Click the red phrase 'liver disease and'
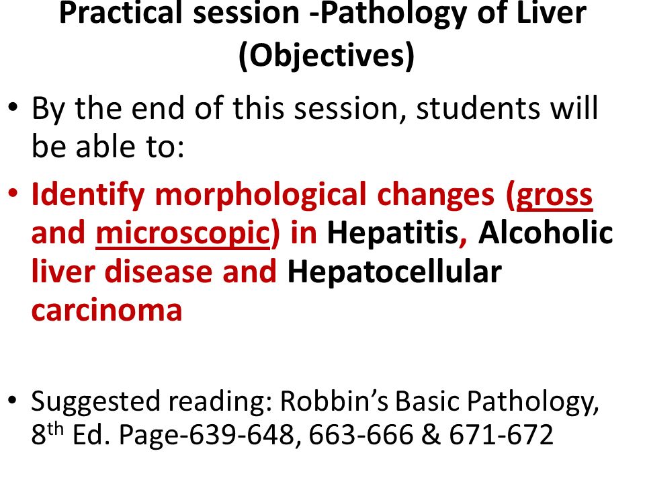Viewport: 645px width, 484px height. [x=155, y=272]
